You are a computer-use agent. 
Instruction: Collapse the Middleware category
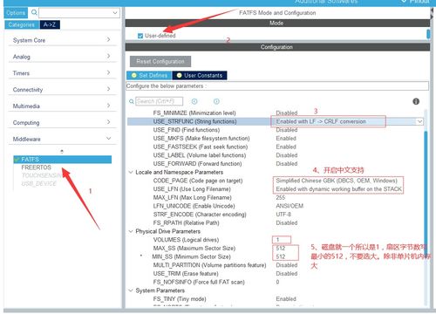[x=62, y=139]
